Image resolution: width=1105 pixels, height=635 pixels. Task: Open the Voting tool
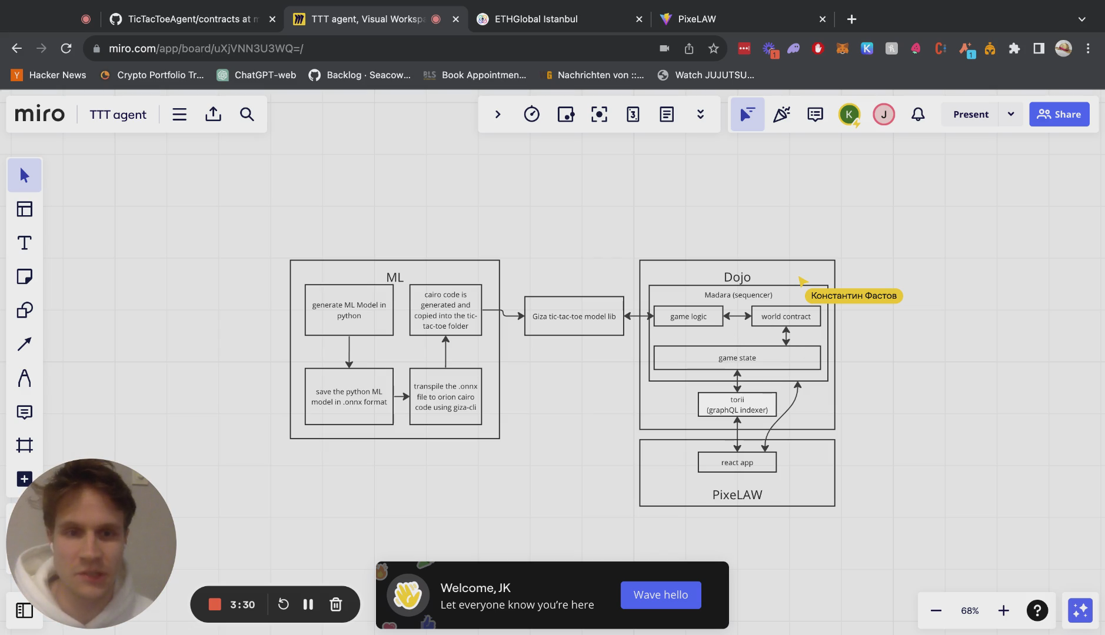pyautogui.click(x=565, y=114)
